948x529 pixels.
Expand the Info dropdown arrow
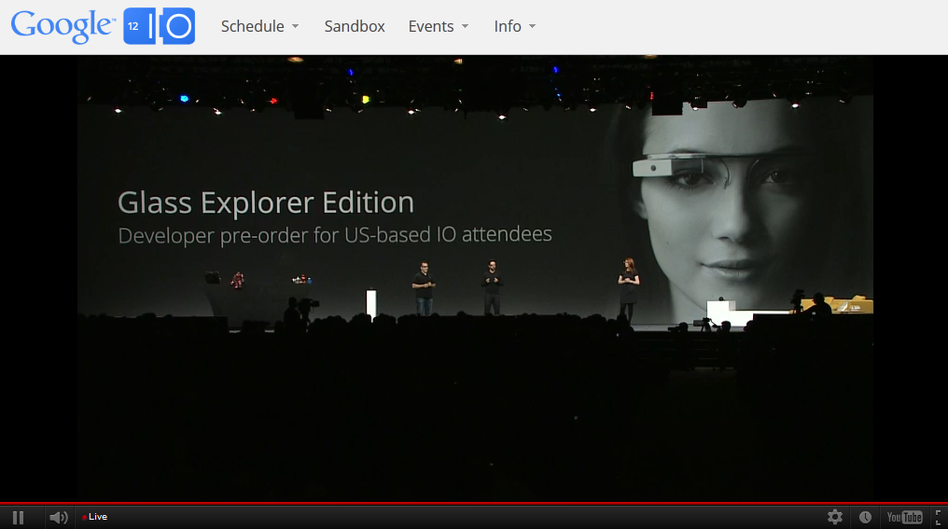(x=532, y=27)
